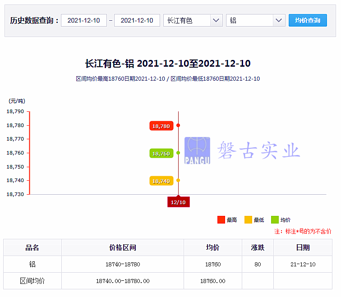Screen dimensions: 341x297
Task: Click the 18,770 y-axis label
Action: pos(15,139)
